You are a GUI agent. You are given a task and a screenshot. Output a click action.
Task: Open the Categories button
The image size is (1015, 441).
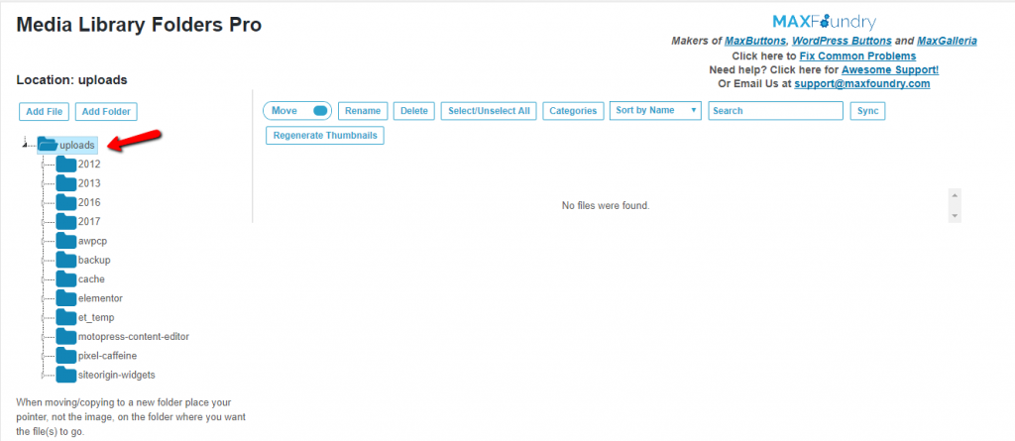573,111
